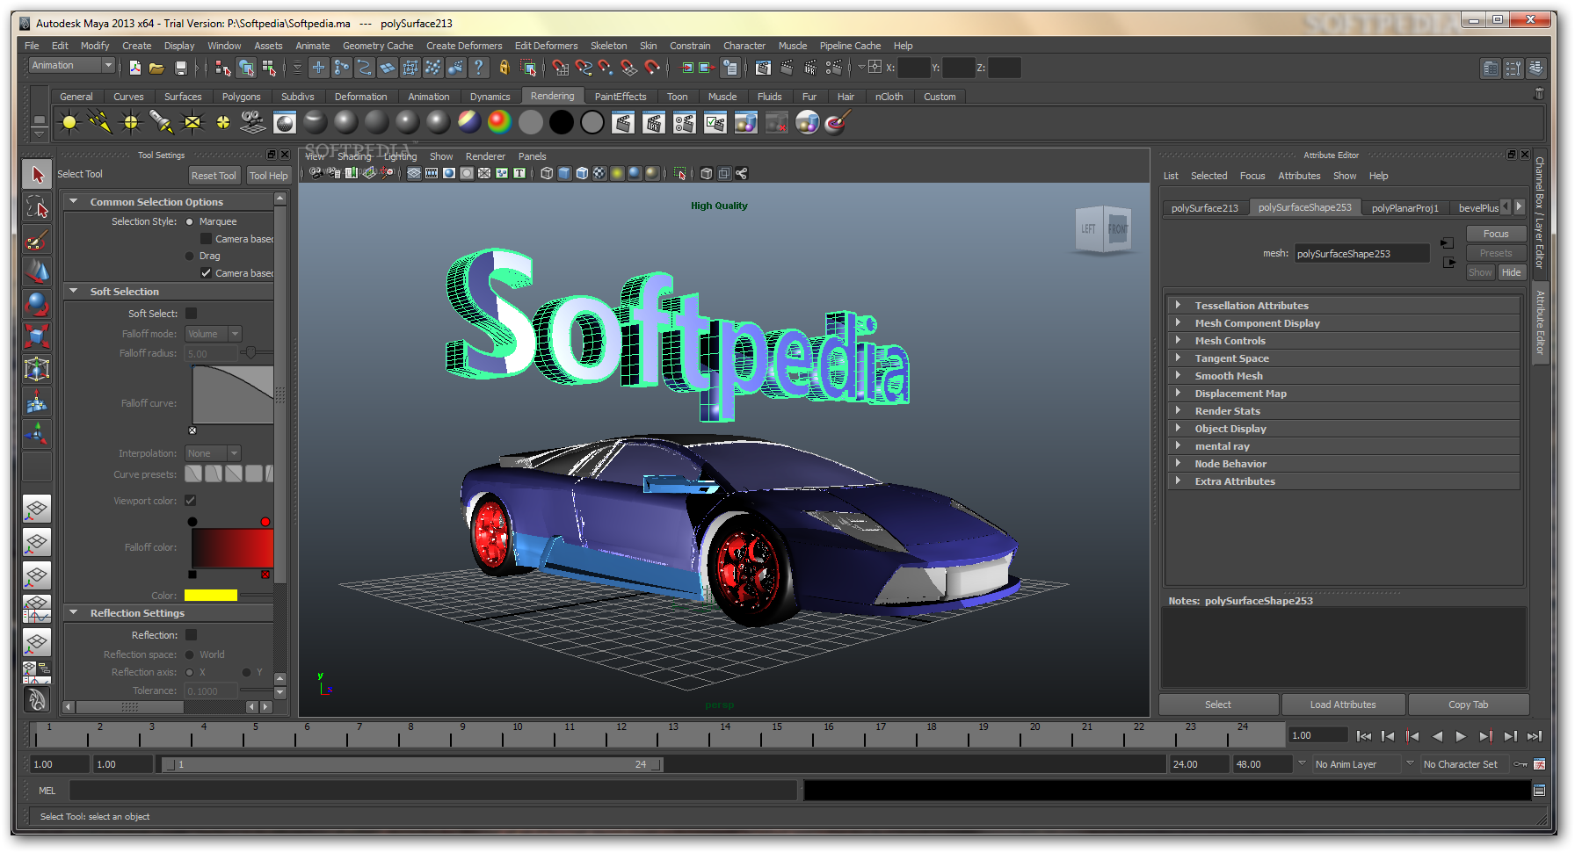Click the red Falloff color ramp
1575x853 pixels.
point(232,547)
